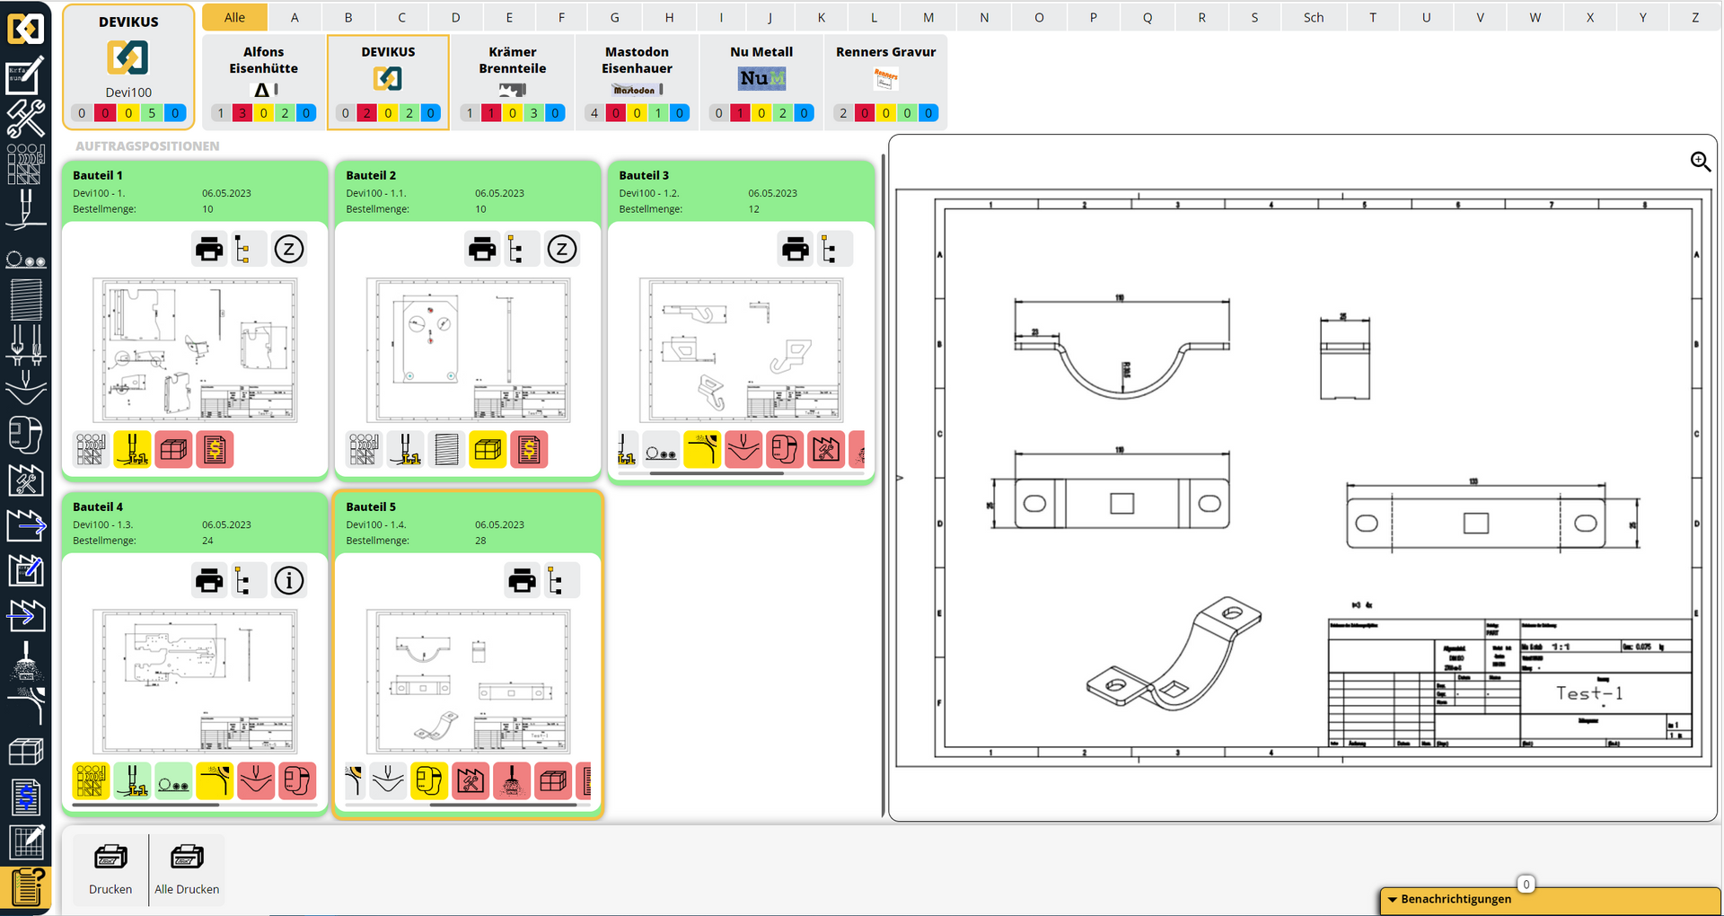Expand the structure tree on Bauteil 3

829,249
